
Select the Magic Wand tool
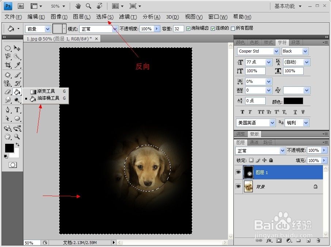tap(17, 56)
